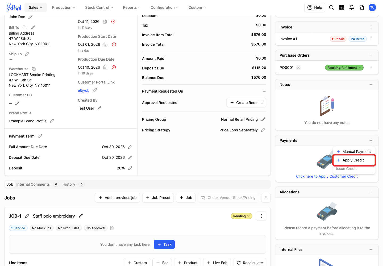The height and width of the screenshot is (266, 383).
Task: Copy the Bill To address
Action: 25,27
